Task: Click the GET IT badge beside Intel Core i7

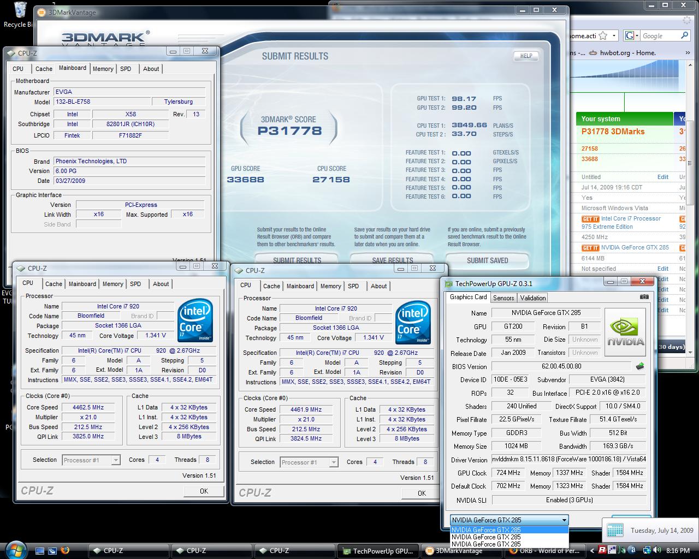Action: click(x=590, y=219)
